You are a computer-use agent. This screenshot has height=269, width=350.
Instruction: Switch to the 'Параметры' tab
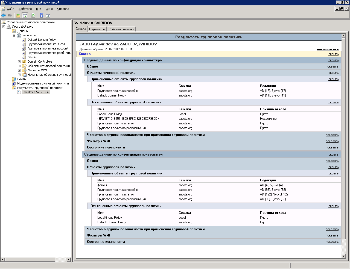click(x=97, y=29)
